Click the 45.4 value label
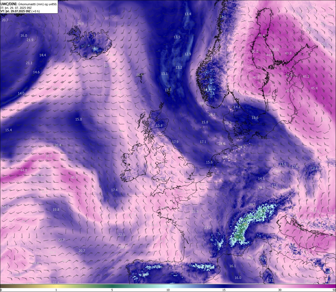Viewport: 336px width, 292px height. pyautogui.click(x=314, y=88)
